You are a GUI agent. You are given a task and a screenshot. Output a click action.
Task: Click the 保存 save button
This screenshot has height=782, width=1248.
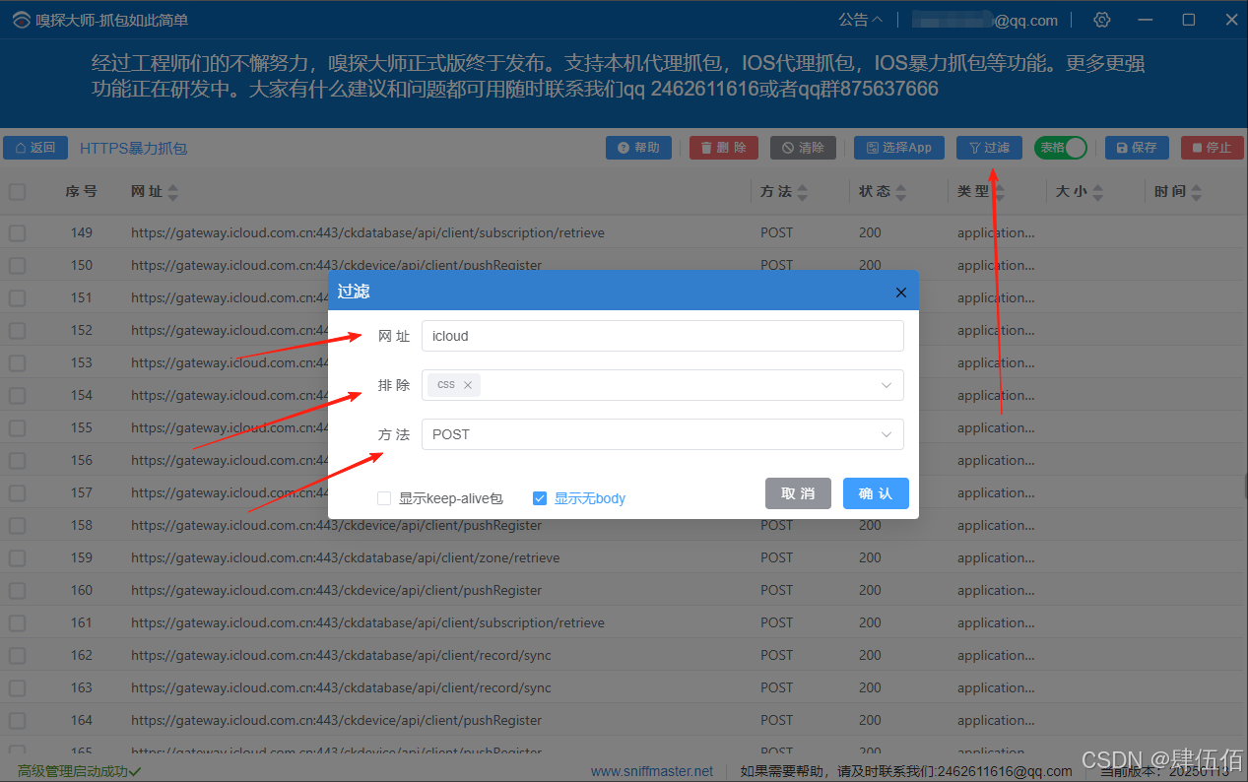tap(1137, 148)
